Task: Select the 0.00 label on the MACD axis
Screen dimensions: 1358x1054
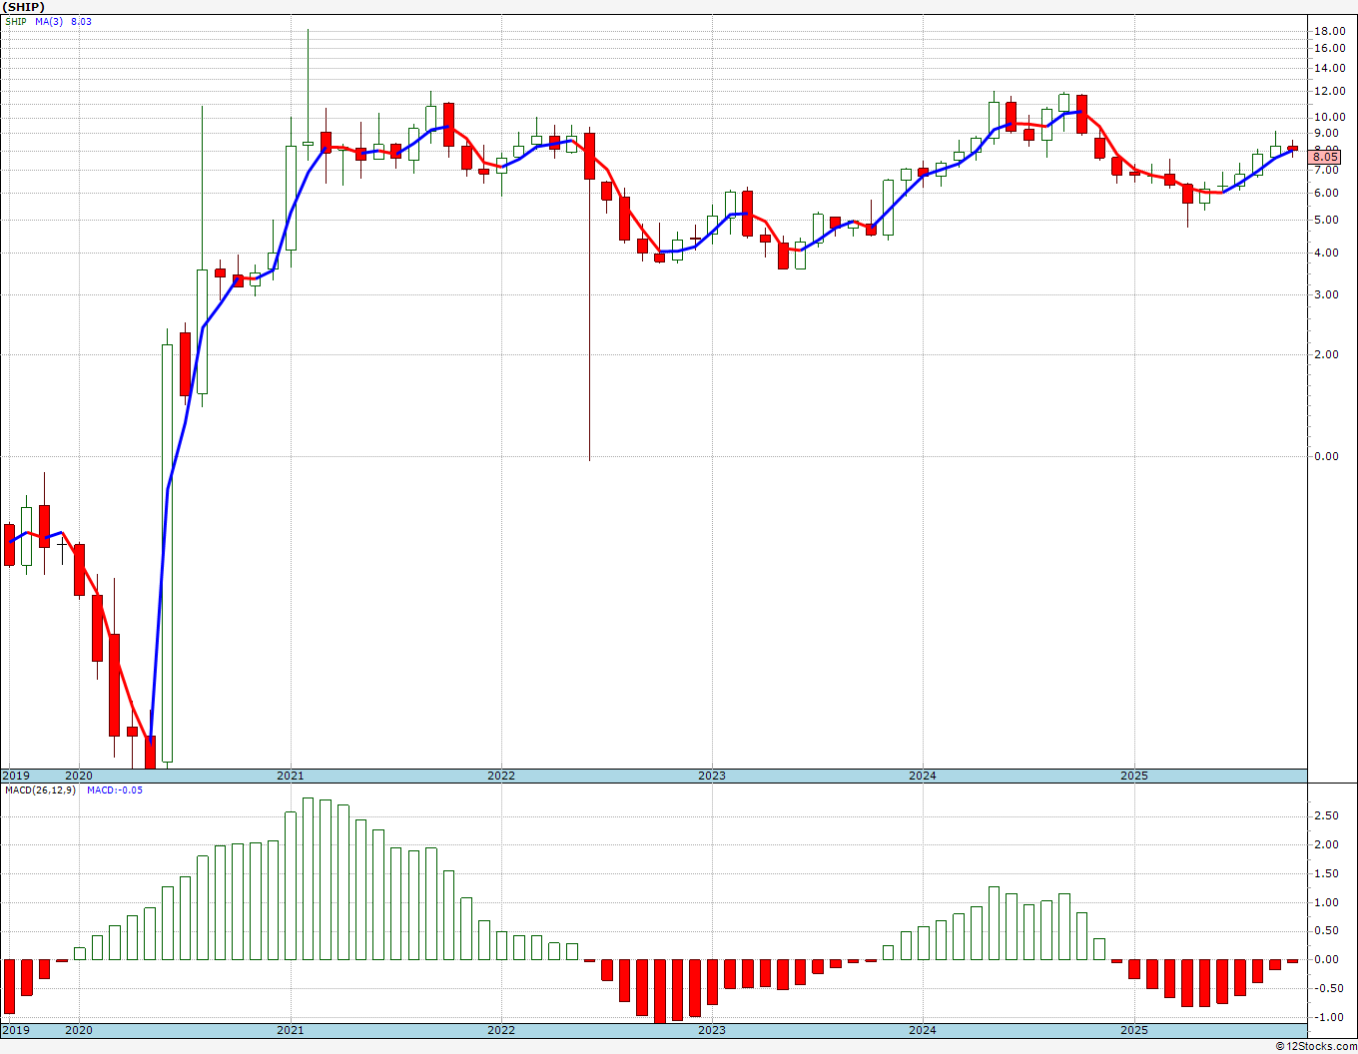Action: (1325, 960)
